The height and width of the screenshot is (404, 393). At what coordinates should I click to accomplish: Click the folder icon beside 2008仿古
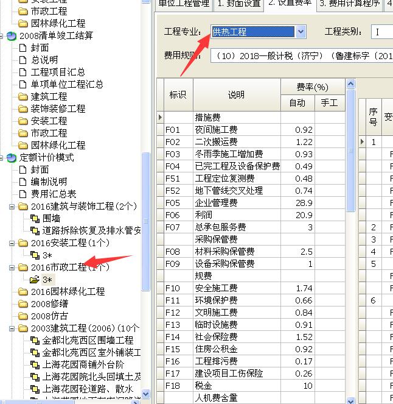click(x=23, y=316)
